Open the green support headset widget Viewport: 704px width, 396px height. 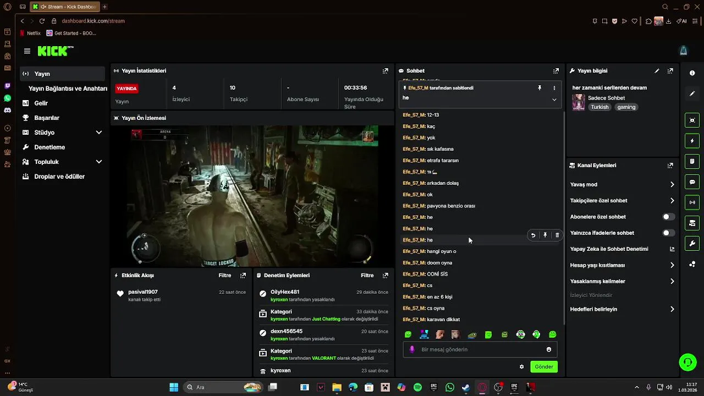pyautogui.click(x=687, y=362)
